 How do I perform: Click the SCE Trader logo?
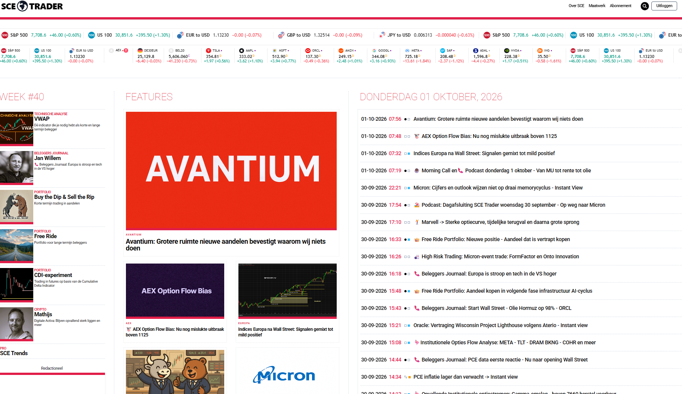pyautogui.click(x=32, y=6)
